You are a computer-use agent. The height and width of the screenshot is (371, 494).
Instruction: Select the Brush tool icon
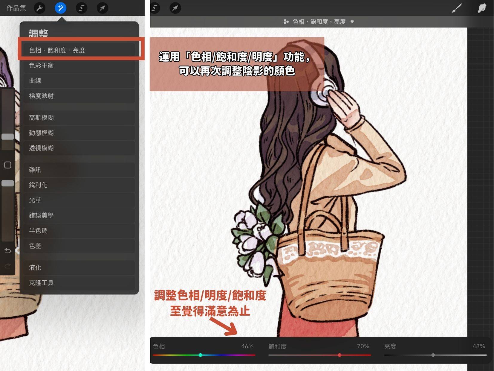[x=456, y=8]
